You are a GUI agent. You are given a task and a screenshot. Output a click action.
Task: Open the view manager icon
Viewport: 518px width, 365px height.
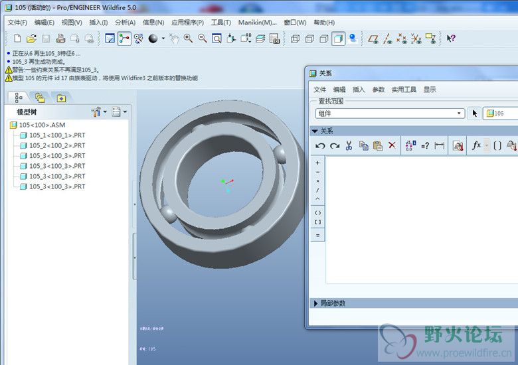pos(275,38)
